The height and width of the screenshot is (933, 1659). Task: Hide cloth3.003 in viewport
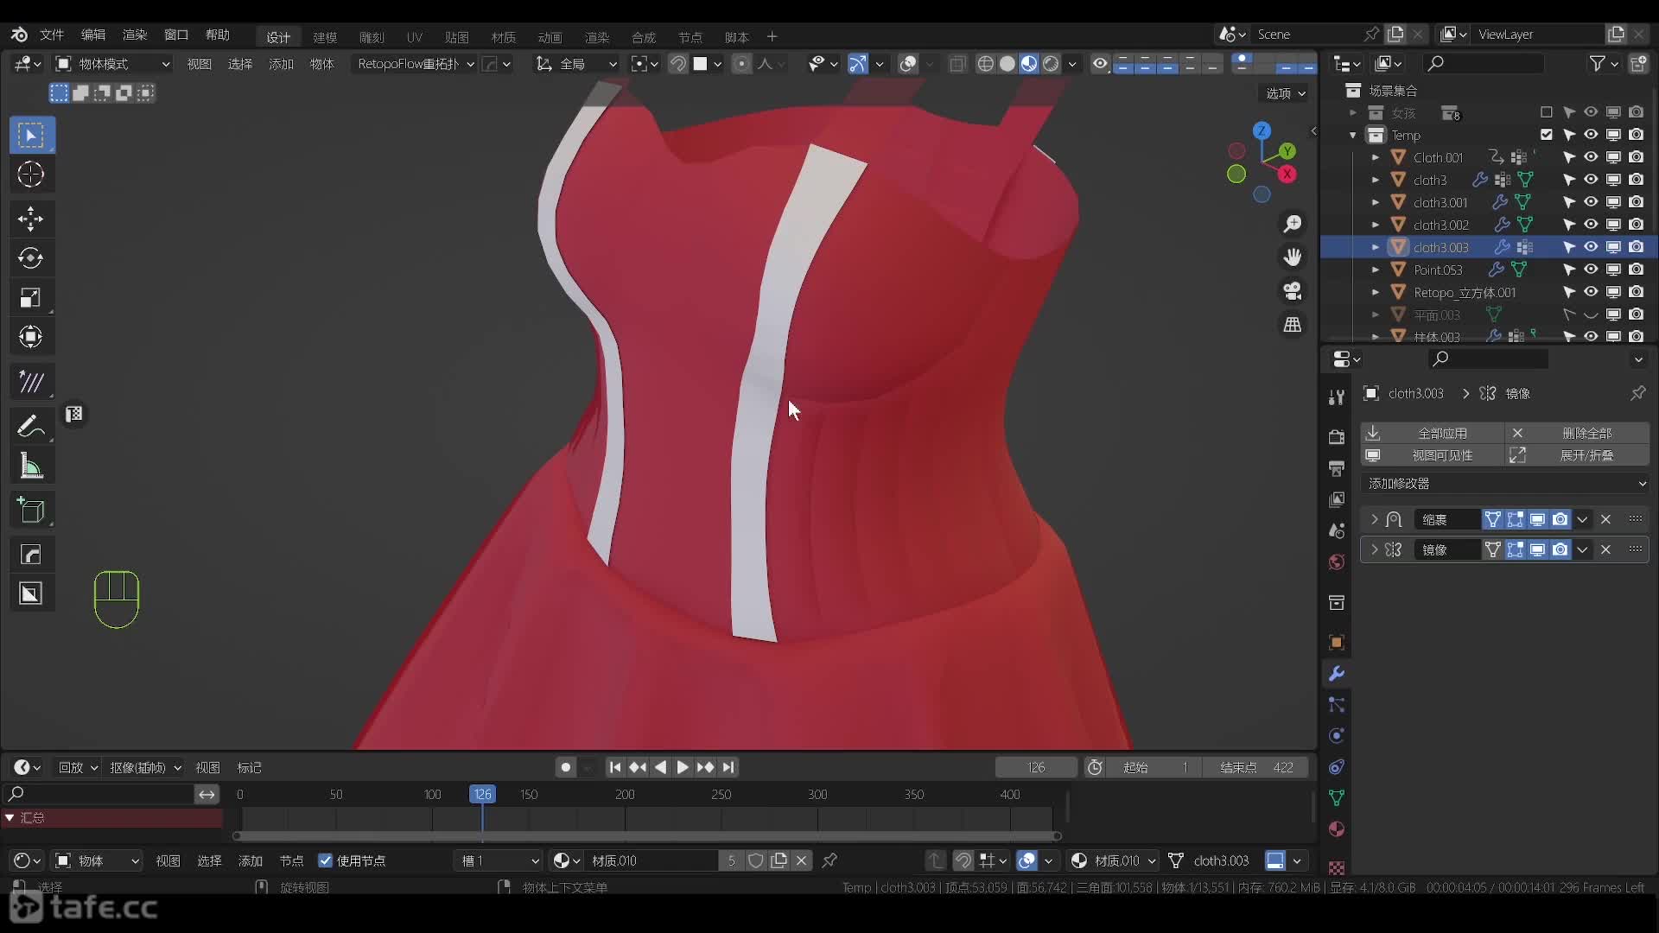click(x=1591, y=247)
